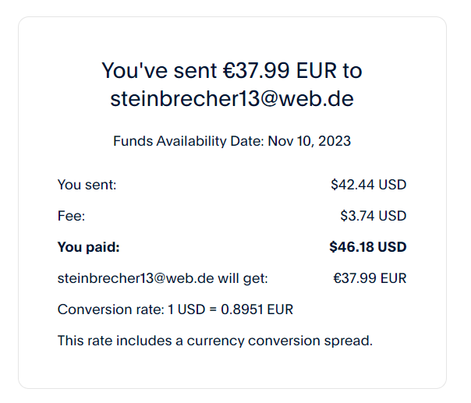471x403 pixels.
Task: Select the $42.44 USD sent amount
Action: point(368,185)
